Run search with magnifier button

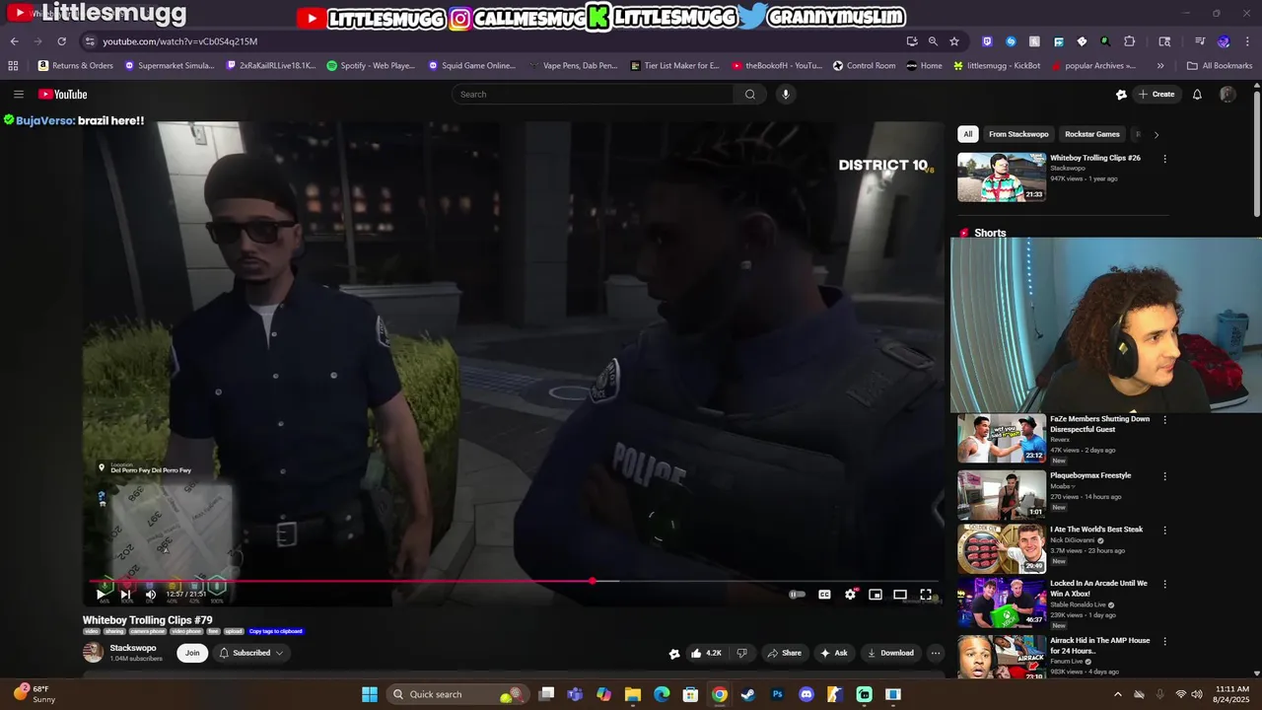pos(750,94)
